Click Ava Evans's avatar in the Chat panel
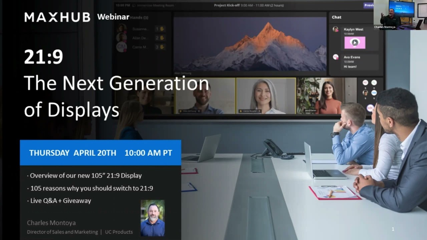 tap(335, 57)
